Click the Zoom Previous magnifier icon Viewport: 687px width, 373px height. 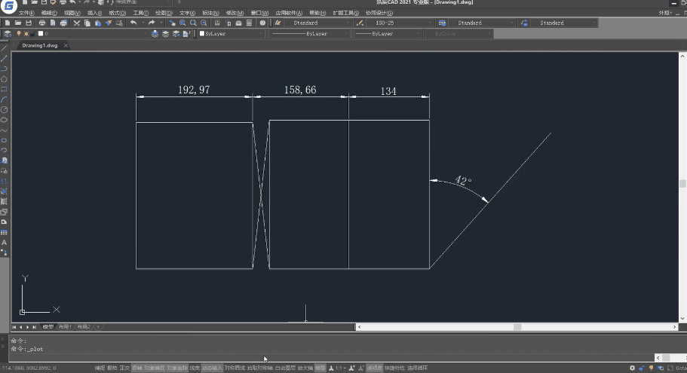tap(204, 23)
